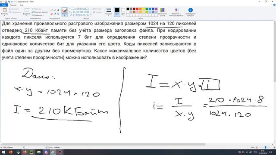Click the Paste clipboard icon
Viewport: 276px width, 155px height.
coord(4,10)
